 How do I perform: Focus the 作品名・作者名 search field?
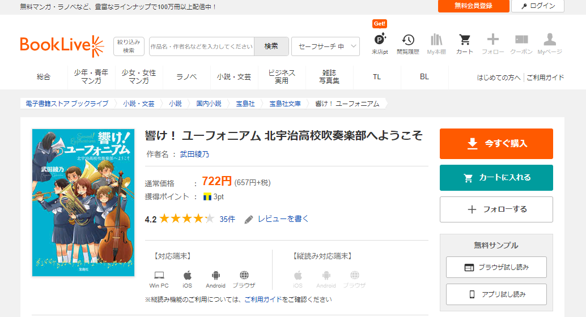[x=201, y=46]
